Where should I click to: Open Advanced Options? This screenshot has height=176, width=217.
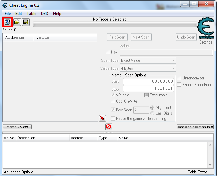[x=19, y=172]
